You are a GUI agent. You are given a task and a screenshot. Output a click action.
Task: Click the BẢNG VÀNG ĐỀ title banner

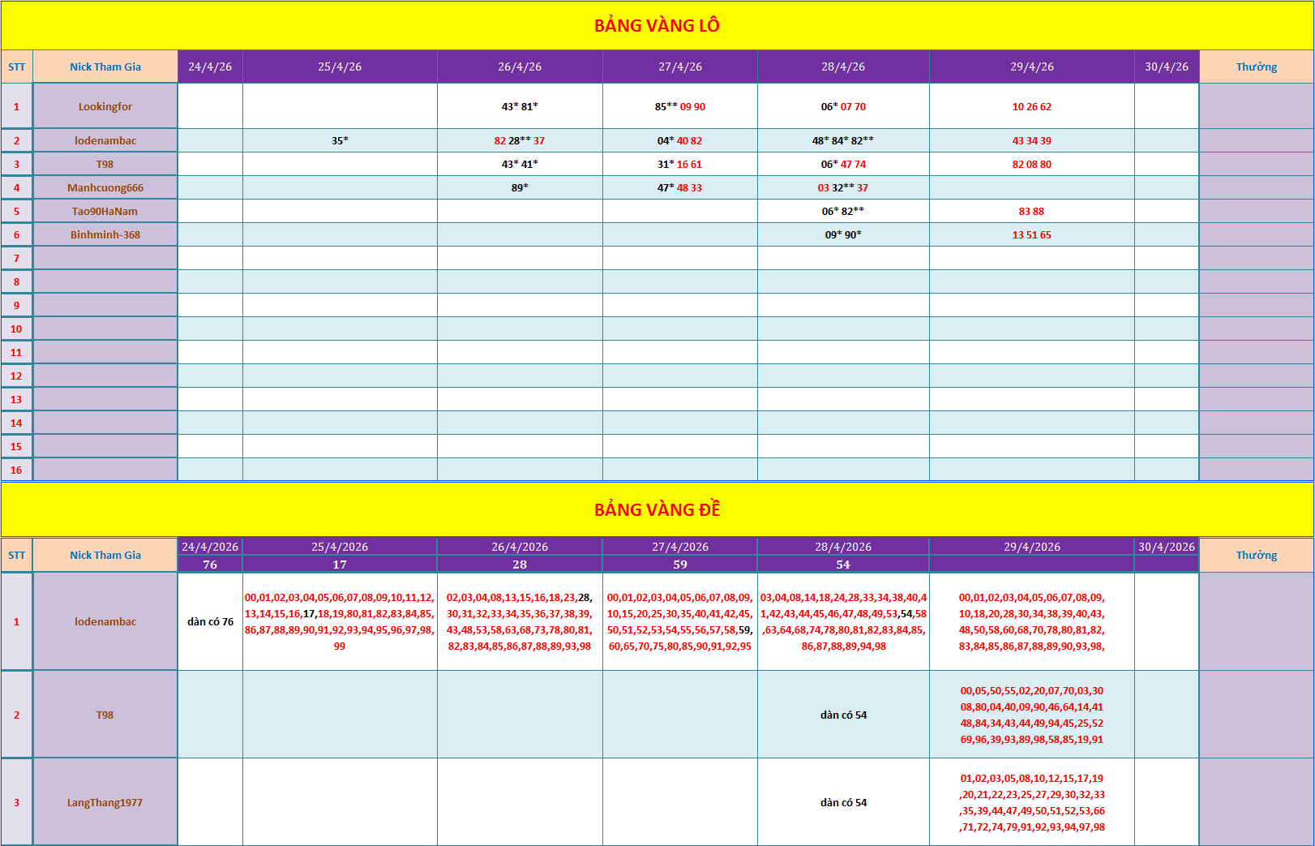coord(657,510)
